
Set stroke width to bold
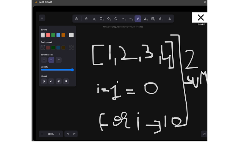[x=51, y=60]
